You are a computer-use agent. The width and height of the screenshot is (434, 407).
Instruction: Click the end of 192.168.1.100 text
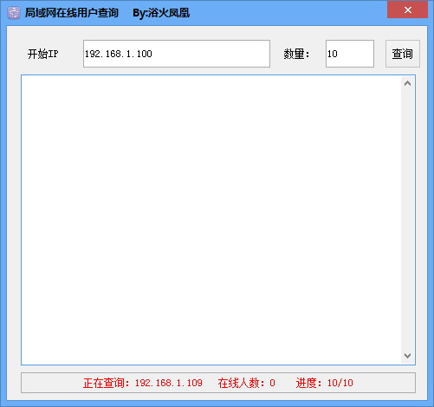152,54
